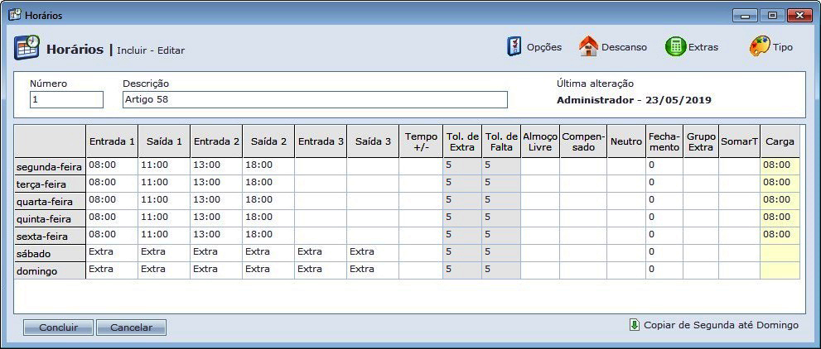Maximize the Horários window
Screen dimensions: 821x349
773,15
